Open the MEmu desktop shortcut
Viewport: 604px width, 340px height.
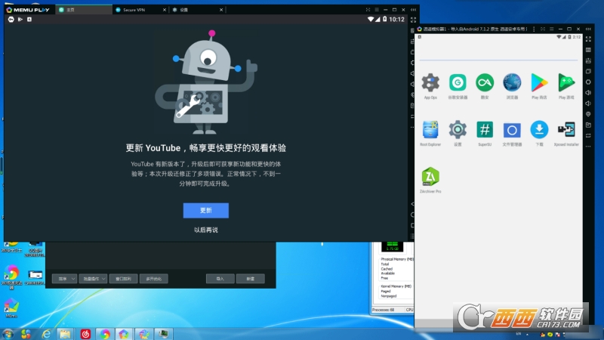(x=11, y=308)
